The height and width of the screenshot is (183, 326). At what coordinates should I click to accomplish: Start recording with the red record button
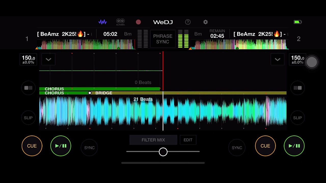coord(138,22)
